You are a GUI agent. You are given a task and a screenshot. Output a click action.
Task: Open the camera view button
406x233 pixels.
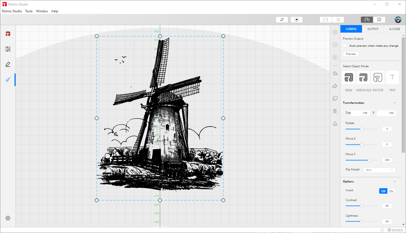(326, 20)
